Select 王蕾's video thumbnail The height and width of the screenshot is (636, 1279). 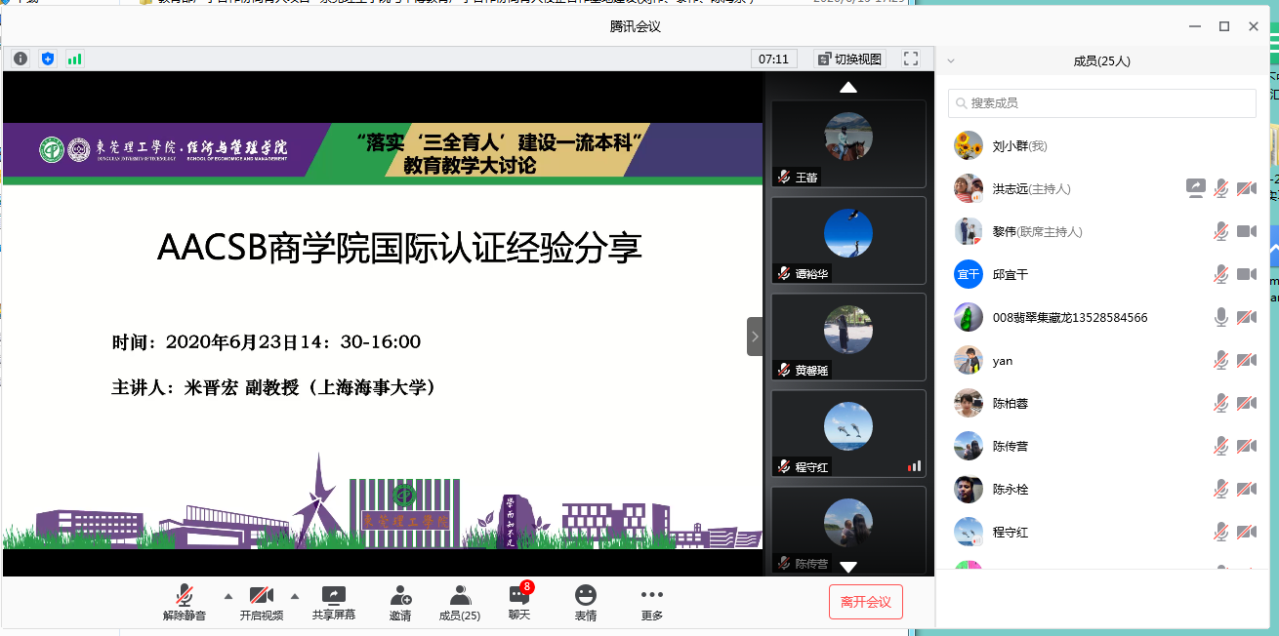(x=848, y=143)
